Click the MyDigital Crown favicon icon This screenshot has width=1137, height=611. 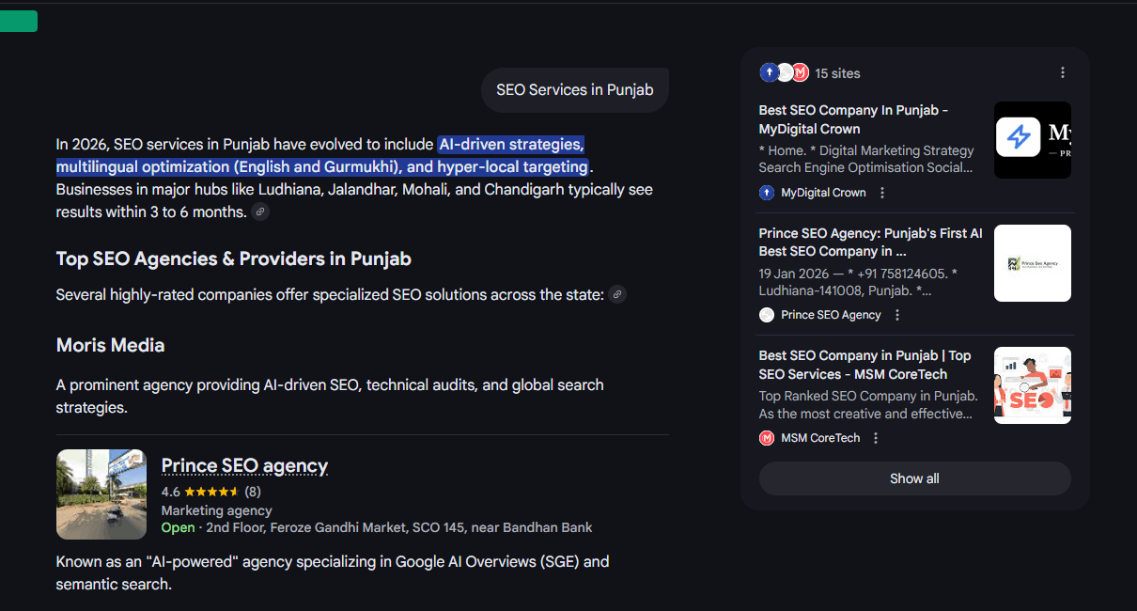767,192
